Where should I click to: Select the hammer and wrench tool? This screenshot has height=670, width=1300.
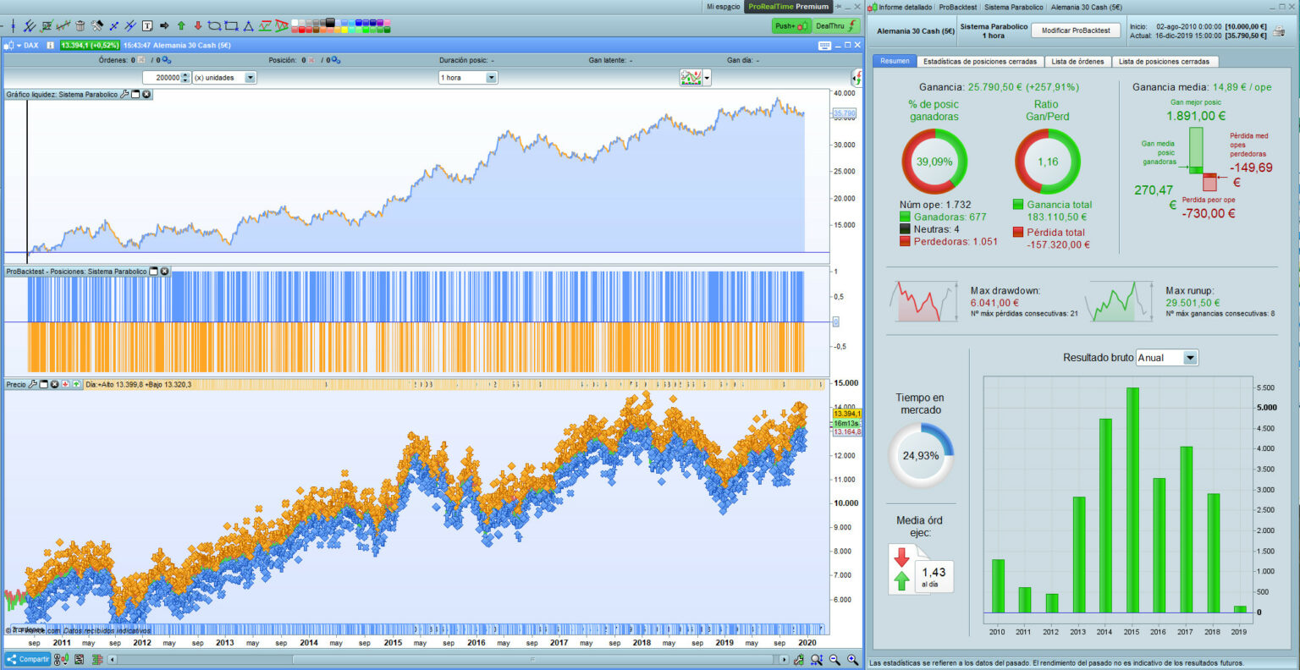tap(97, 26)
